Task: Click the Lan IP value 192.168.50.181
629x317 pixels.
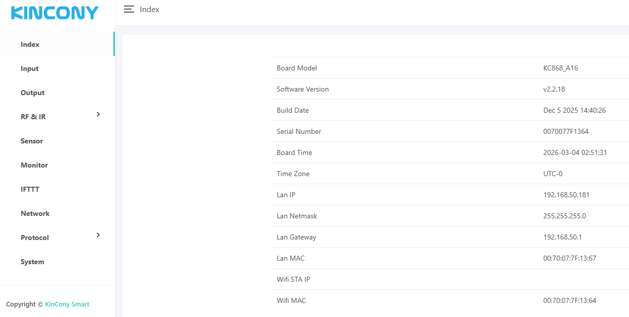Action: (566, 195)
